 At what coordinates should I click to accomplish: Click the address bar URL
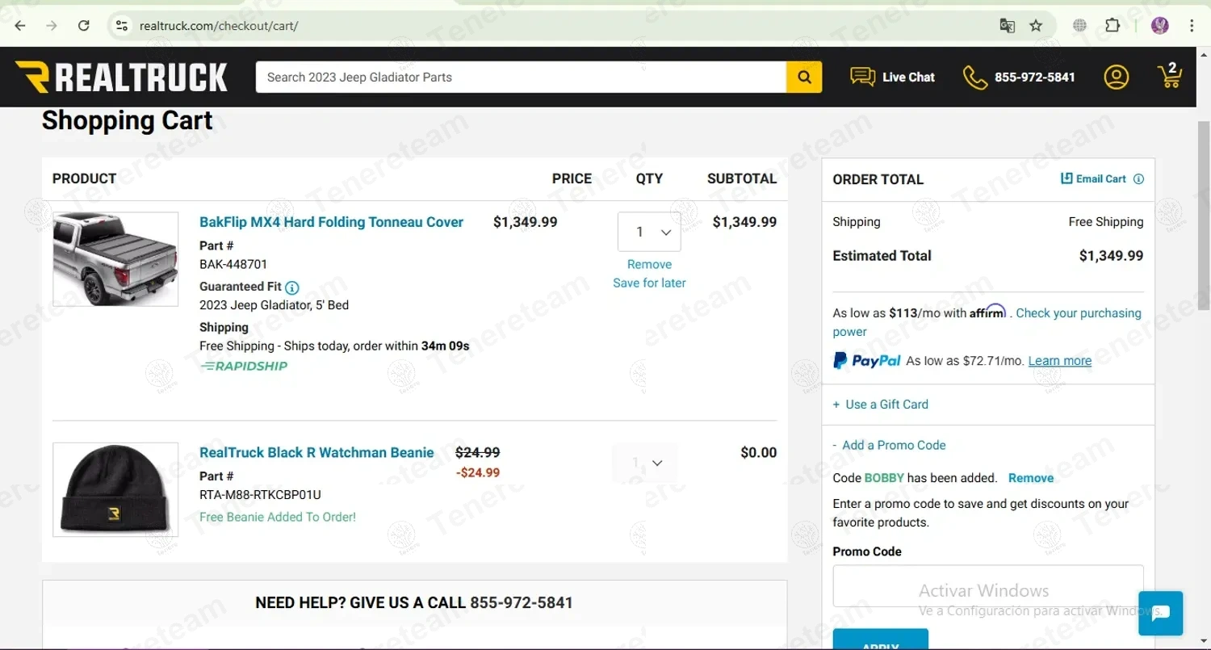tap(219, 26)
